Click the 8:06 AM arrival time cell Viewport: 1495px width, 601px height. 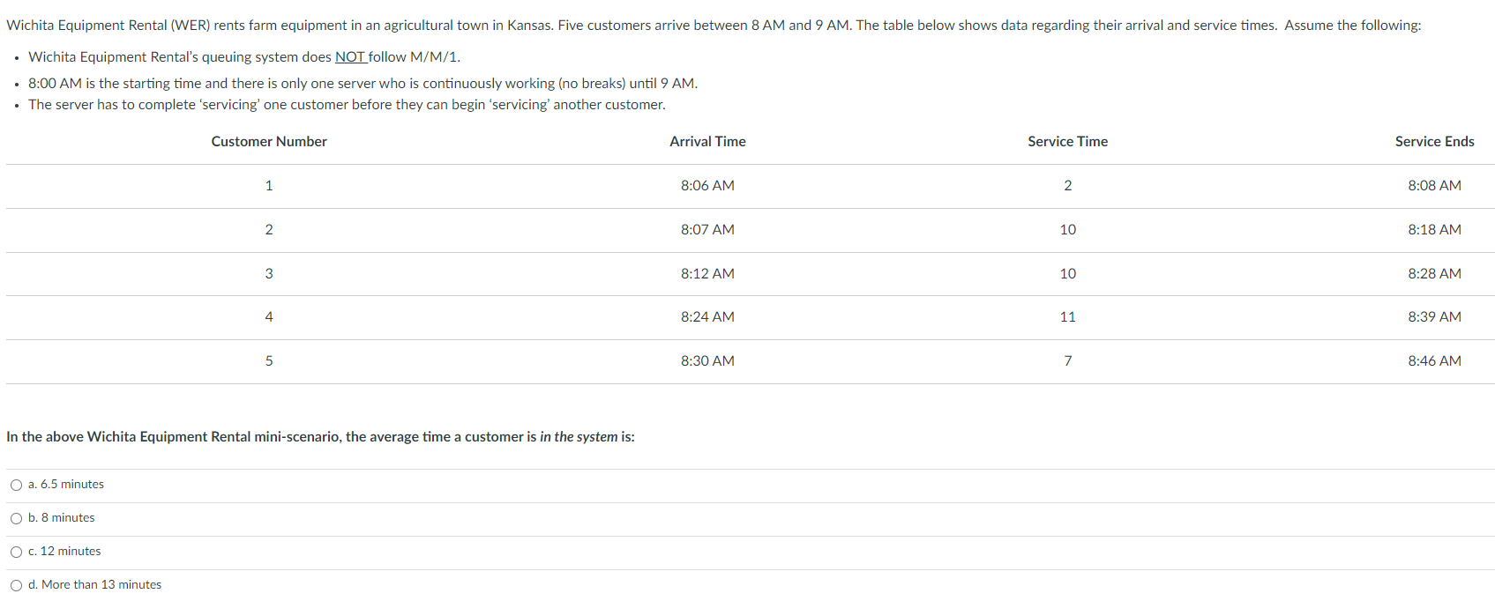point(707,186)
